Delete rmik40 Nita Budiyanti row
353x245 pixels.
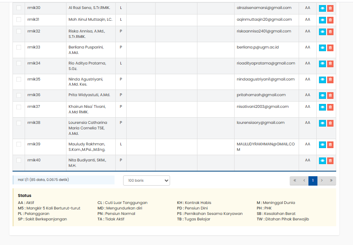pyautogui.click(x=330, y=161)
